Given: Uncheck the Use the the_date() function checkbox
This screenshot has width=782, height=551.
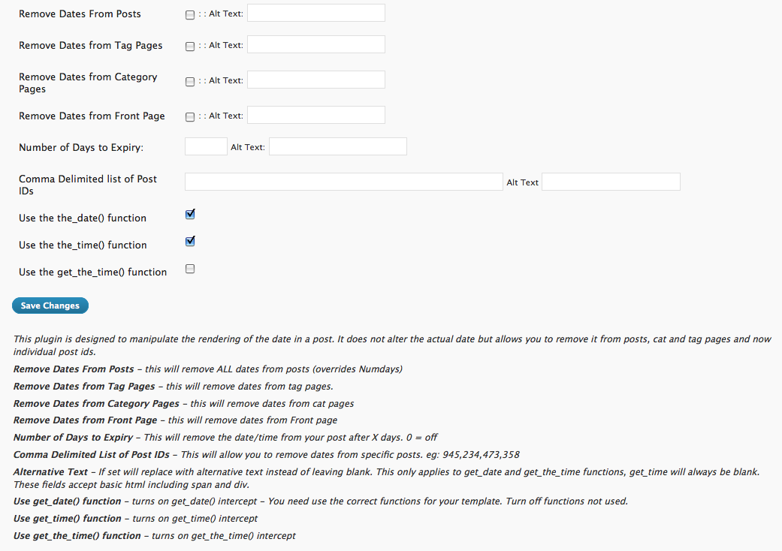Looking at the screenshot, I should [190, 215].
